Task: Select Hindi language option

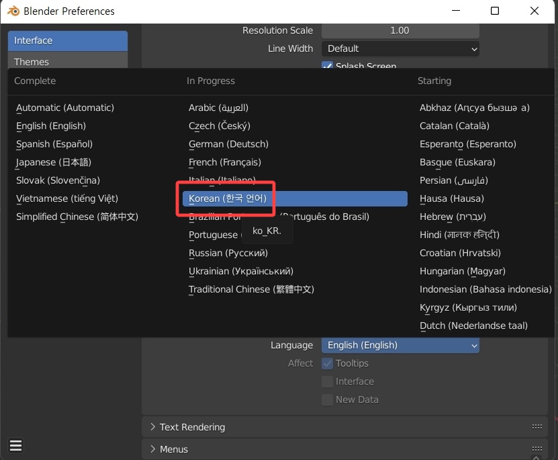Action: coord(459,235)
